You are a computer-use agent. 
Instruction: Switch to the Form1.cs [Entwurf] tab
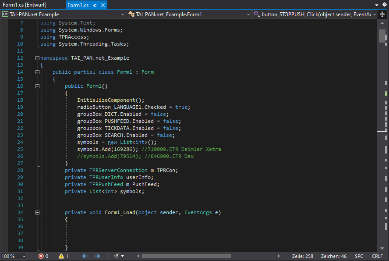click(x=25, y=5)
